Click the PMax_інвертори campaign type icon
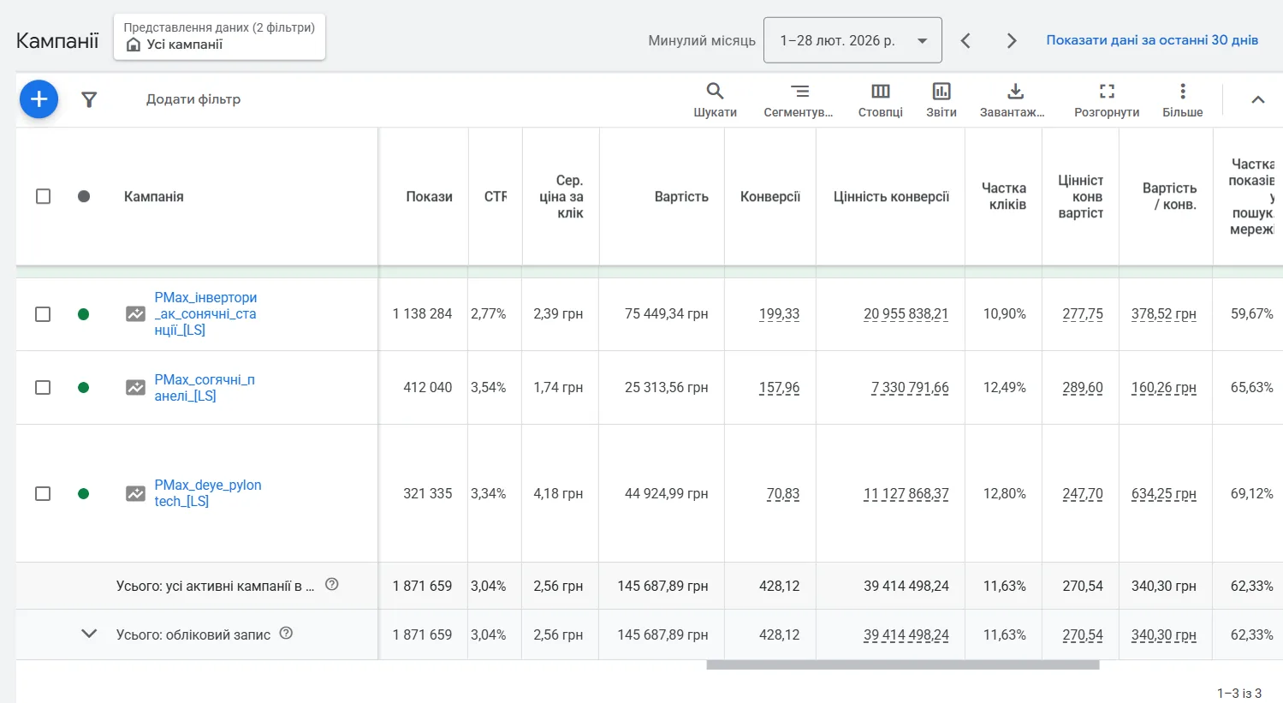 click(135, 314)
